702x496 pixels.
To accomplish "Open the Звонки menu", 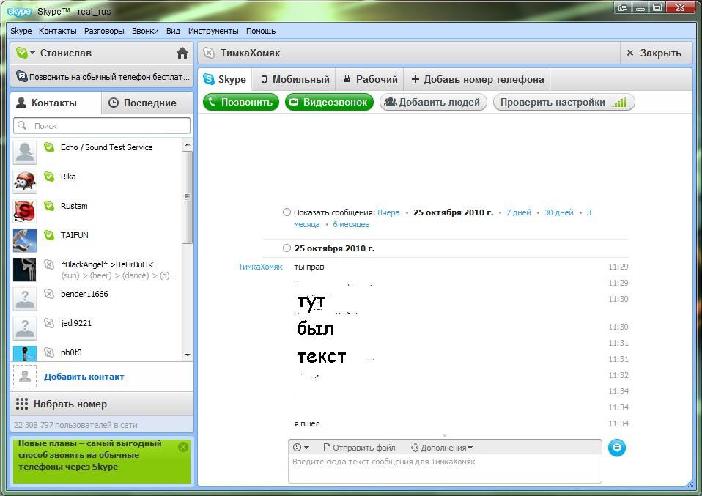I will tap(145, 31).
